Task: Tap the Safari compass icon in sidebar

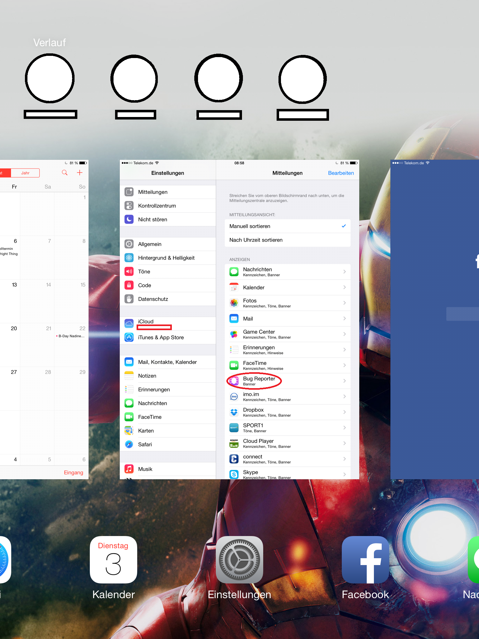Action: [129, 444]
